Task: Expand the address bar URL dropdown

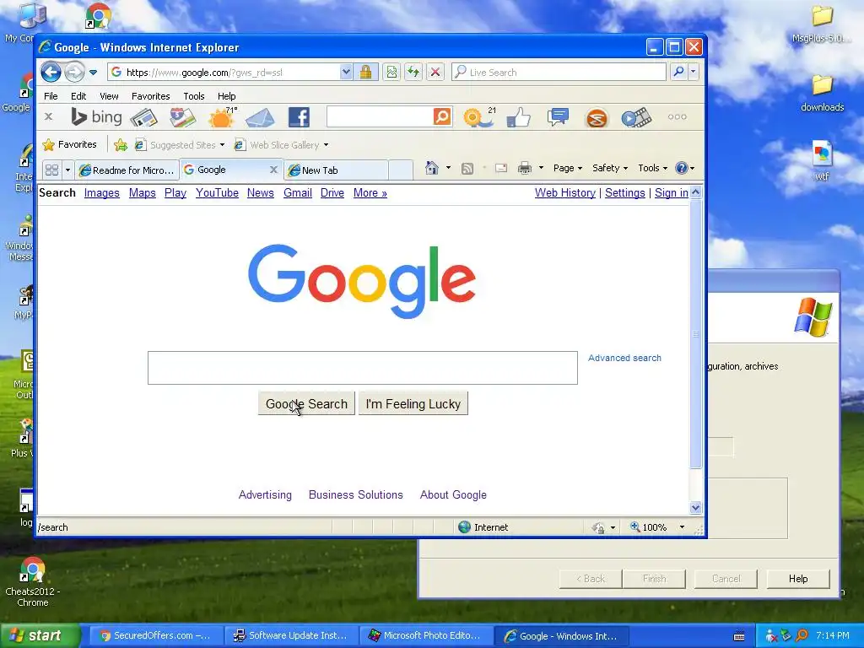Action: (x=346, y=73)
